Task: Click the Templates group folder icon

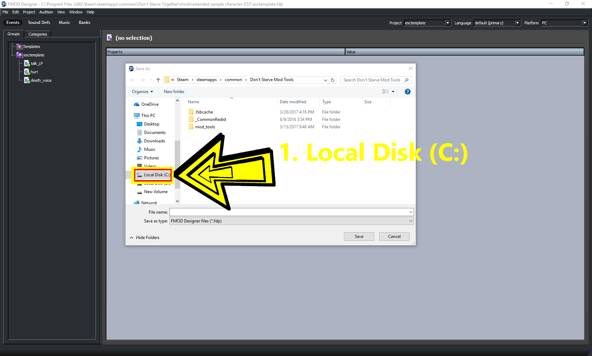Action: 19,47
